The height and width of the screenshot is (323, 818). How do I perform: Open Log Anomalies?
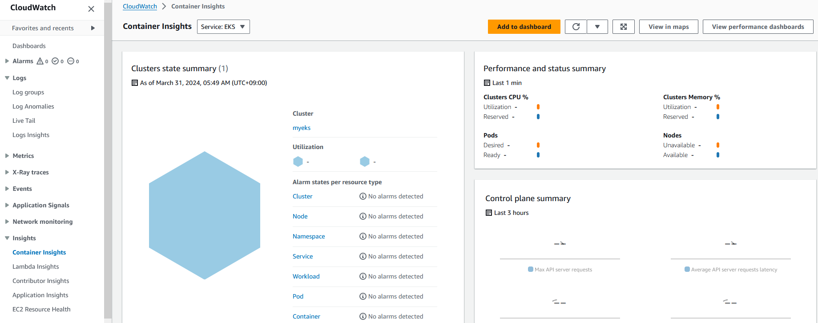pyautogui.click(x=33, y=106)
